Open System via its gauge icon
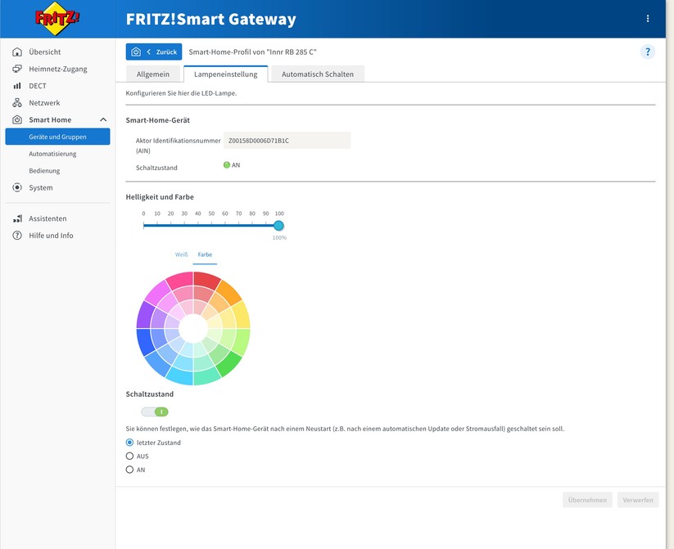 (18, 187)
